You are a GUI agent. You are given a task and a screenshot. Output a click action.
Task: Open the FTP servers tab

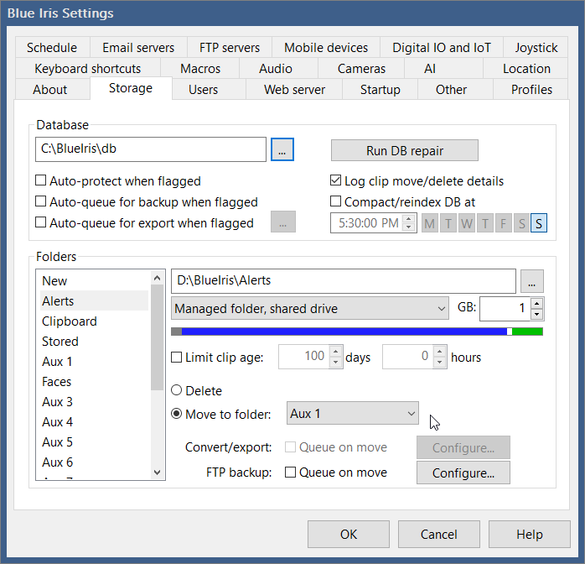[230, 48]
